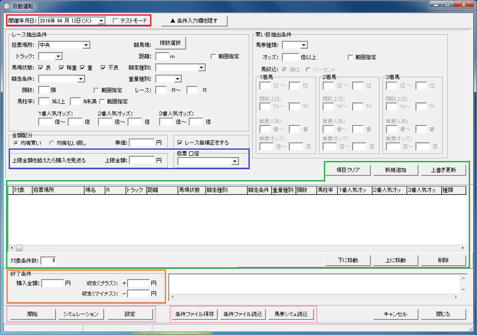Viewport: 477px width, 335px height.
Task: Click the 収支(マイナス) input field
Action: [x=138, y=294]
